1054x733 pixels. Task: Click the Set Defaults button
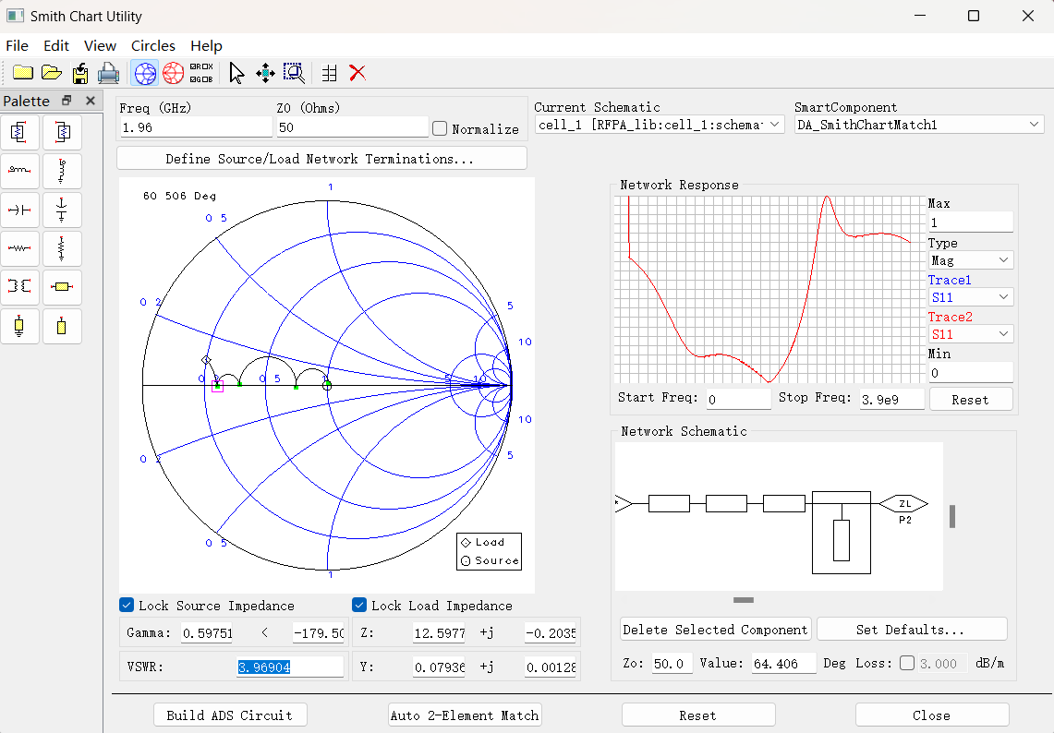point(911,629)
